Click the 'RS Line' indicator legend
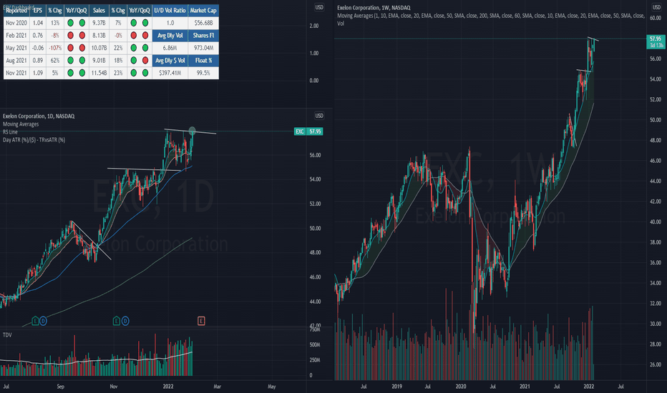The width and height of the screenshot is (667, 393). [x=10, y=131]
